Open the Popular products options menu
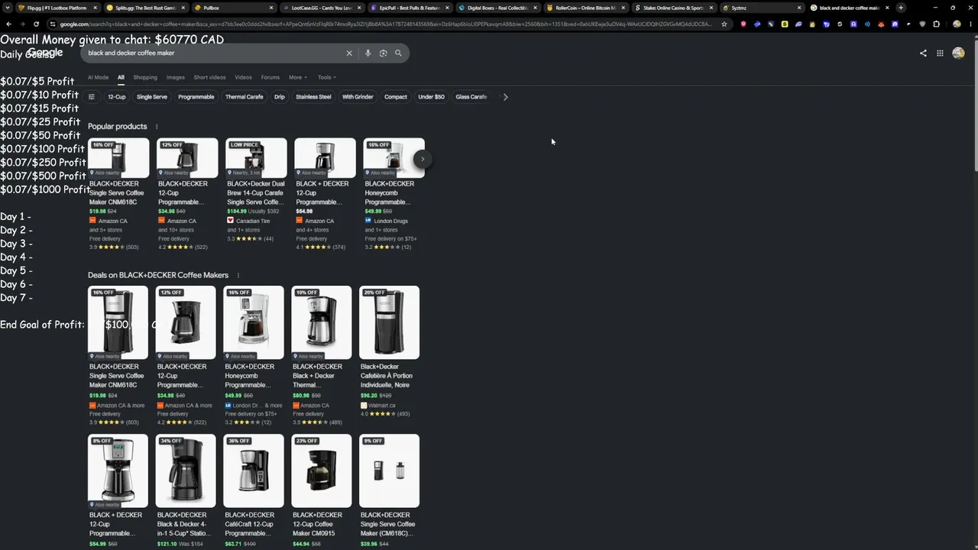Screen dimensions: 978x550 (157, 127)
